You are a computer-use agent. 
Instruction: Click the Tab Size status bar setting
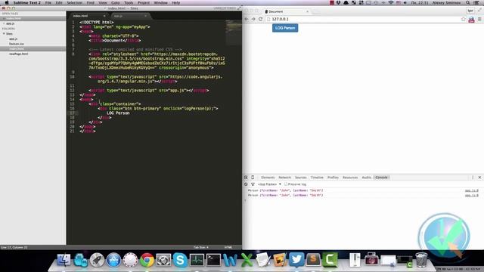coord(201,247)
